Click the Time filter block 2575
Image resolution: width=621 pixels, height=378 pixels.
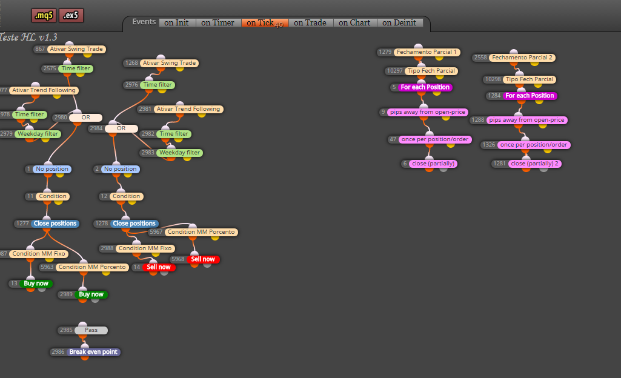(76, 68)
